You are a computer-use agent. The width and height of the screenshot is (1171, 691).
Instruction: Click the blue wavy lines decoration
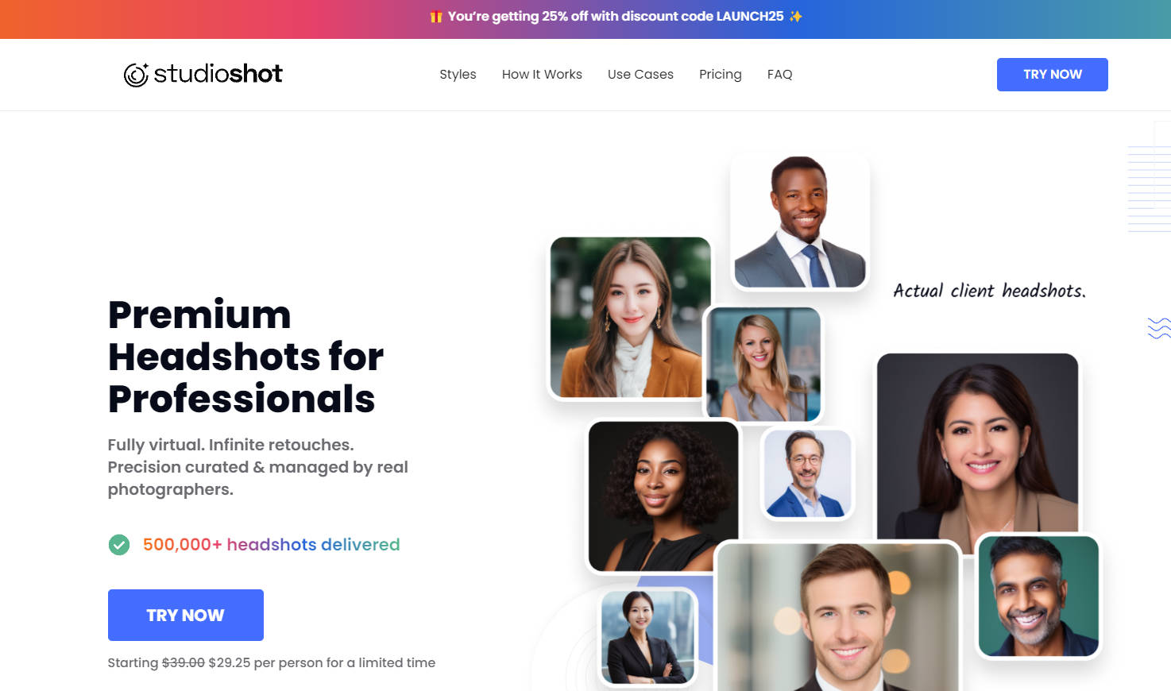1159,328
